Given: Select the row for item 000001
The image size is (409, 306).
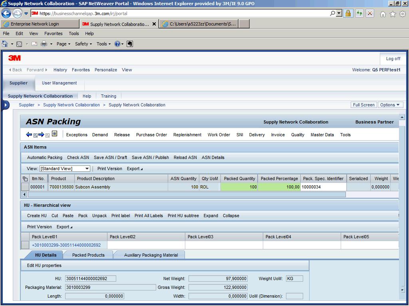Looking at the screenshot, I should 25,187.
